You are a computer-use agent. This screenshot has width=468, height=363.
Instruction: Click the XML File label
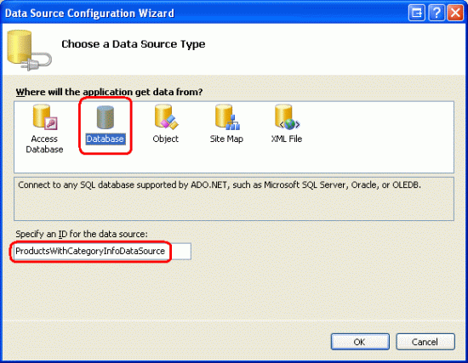tap(287, 139)
